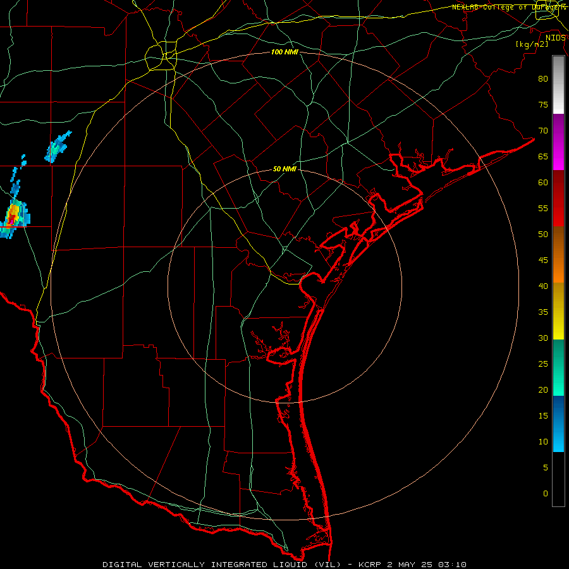Click the 100 NMI range ring label
The width and height of the screenshot is (569, 569).
pos(284,52)
